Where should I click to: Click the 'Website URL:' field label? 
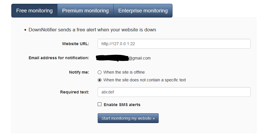coord(75,44)
